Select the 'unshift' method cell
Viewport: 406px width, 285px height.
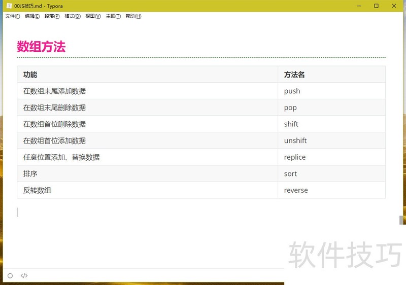tap(295, 140)
